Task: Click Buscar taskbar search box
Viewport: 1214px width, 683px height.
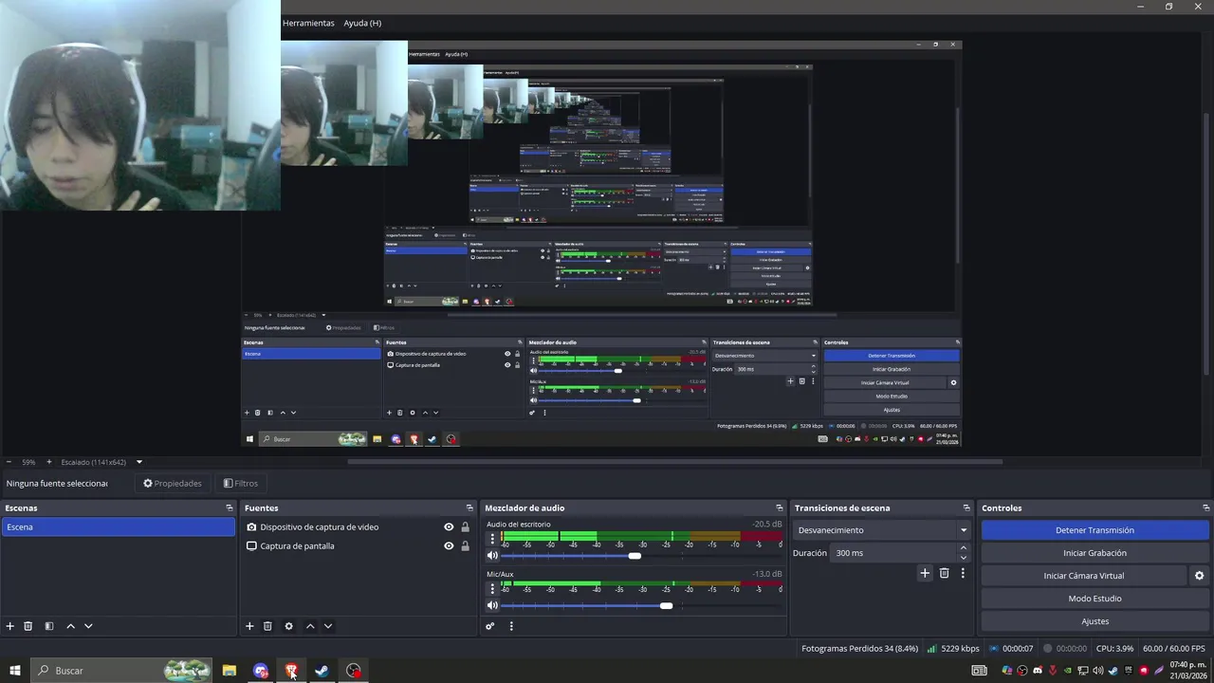Action: point(122,671)
